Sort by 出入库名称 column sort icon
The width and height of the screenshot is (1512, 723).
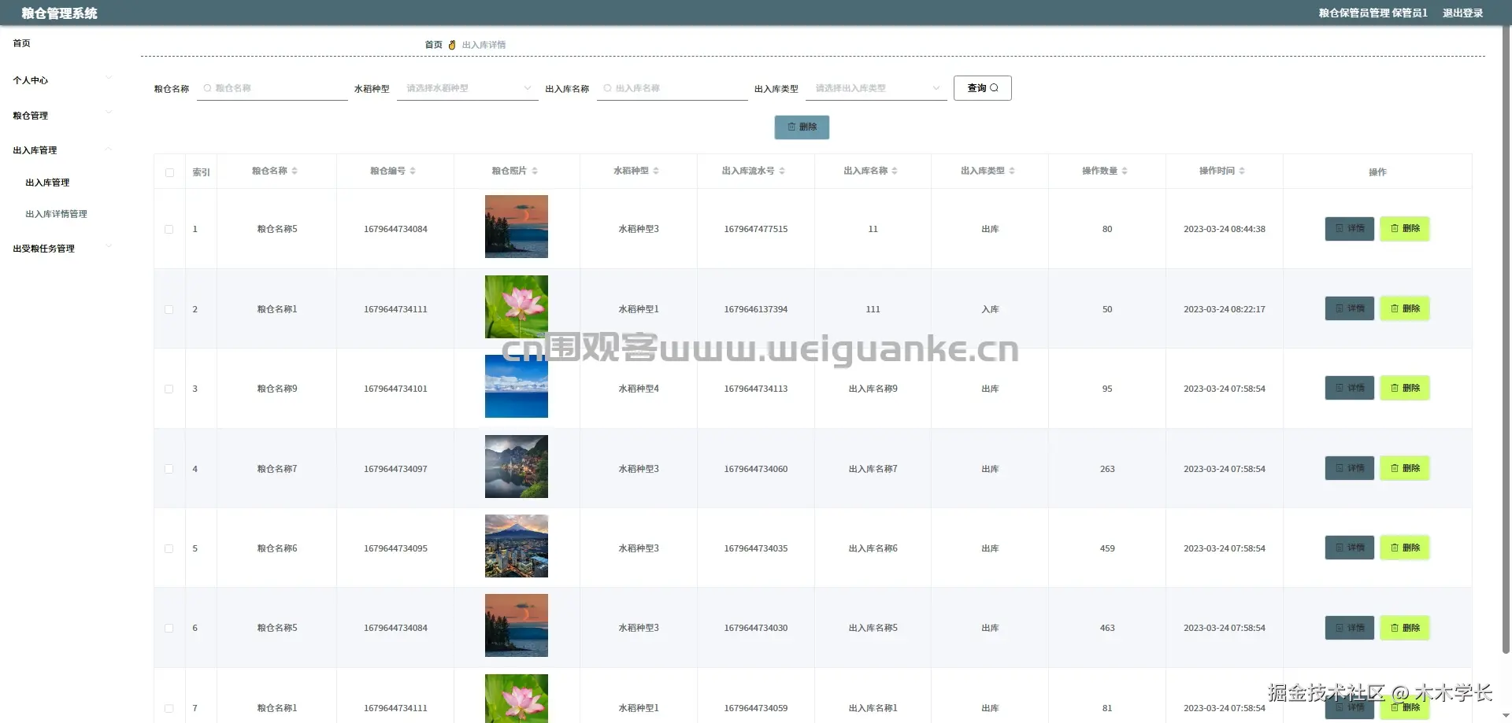point(895,171)
